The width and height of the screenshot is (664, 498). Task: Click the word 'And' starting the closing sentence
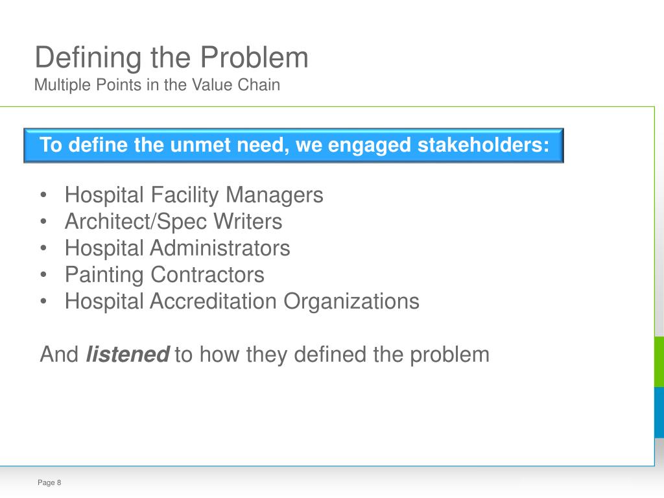[x=59, y=354]
